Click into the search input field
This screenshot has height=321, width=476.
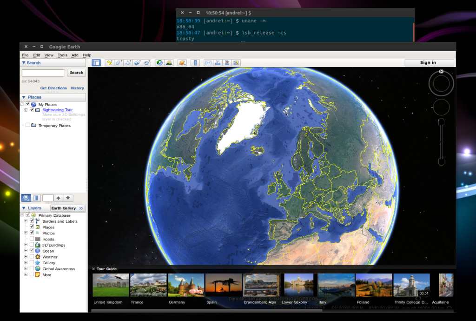pyautogui.click(x=43, y=73)
